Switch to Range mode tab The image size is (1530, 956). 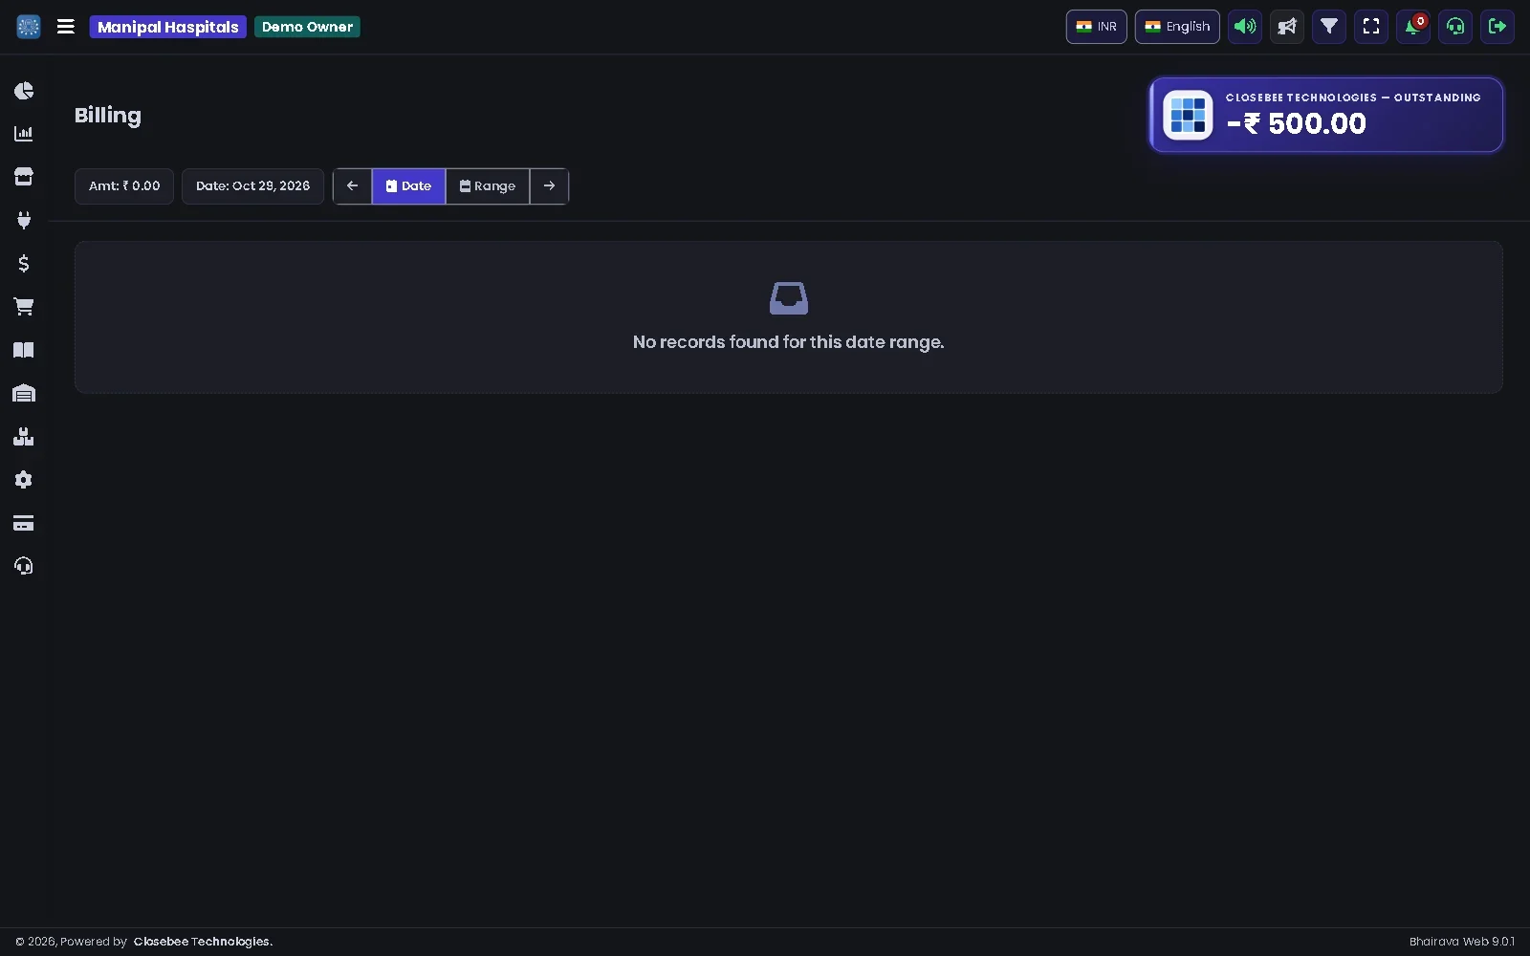(488, 186)
